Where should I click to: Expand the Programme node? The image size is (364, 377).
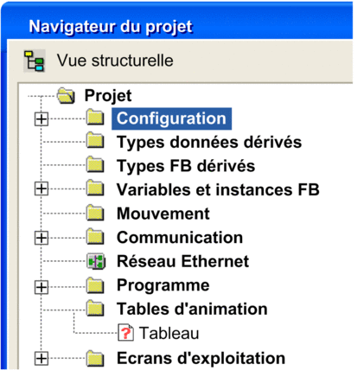click(42, 287)
